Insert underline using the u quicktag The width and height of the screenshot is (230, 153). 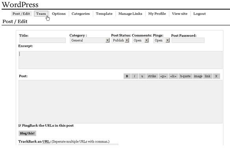click(x=142, y=76)
